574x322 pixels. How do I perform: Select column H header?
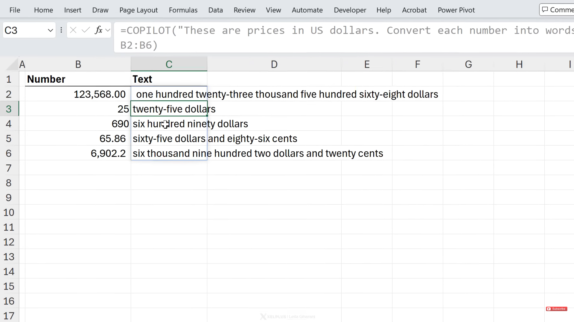(x=519, y=64)
